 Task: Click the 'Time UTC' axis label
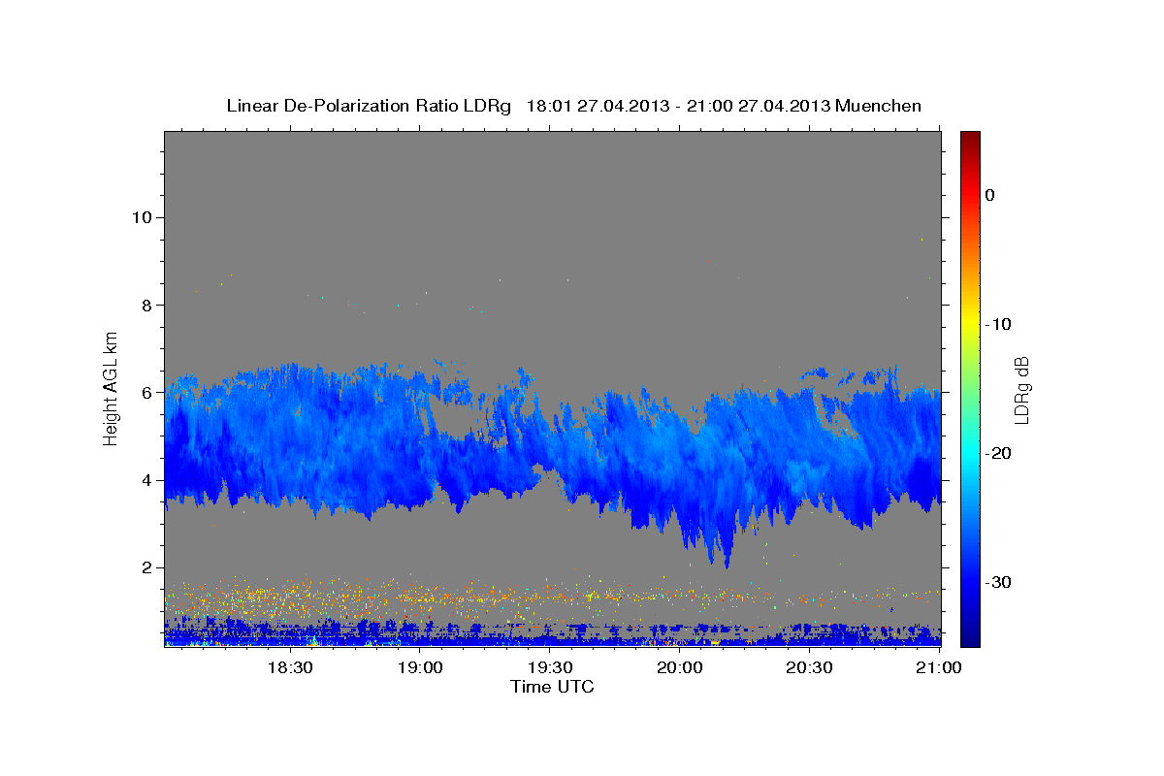coord(552,688)
